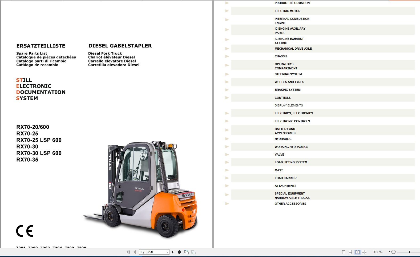Expand arrow beside CHASSIS
420x257 pixels.
227,56
